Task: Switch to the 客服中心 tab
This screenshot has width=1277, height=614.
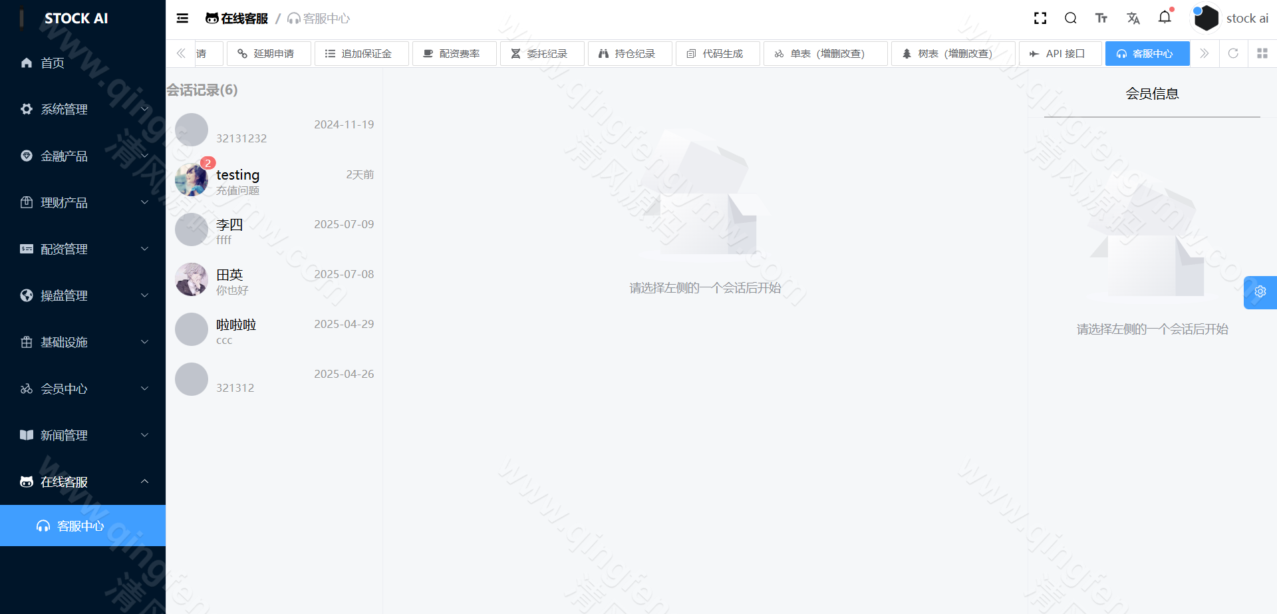Action: pos(1147,53)
